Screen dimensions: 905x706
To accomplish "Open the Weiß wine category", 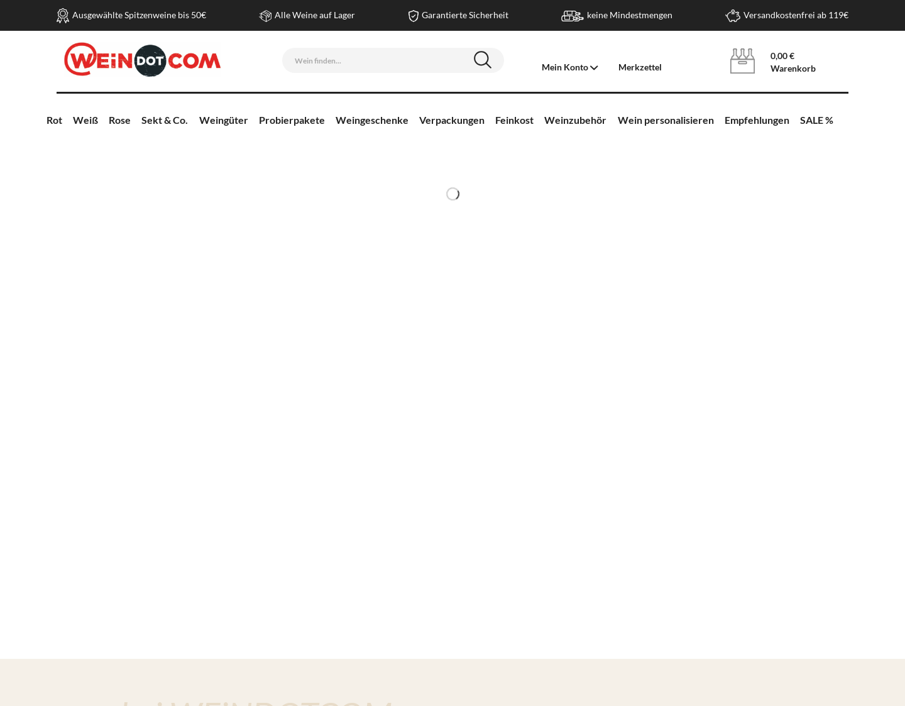I will tap(85, 120).
